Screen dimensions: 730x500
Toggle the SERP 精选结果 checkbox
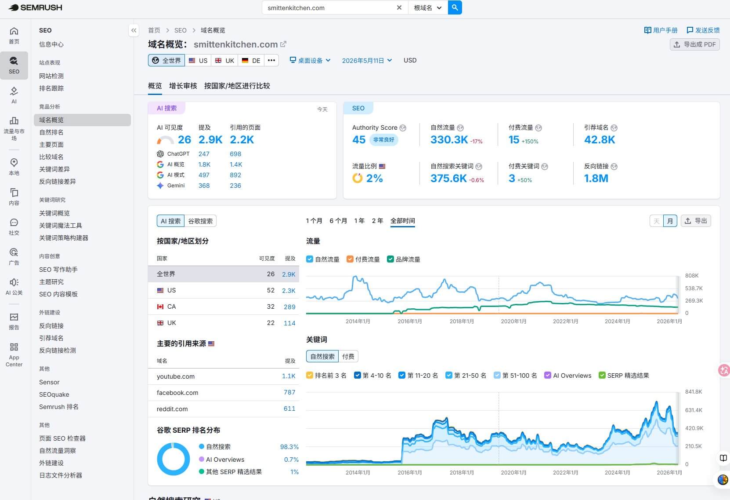point(602,375)
